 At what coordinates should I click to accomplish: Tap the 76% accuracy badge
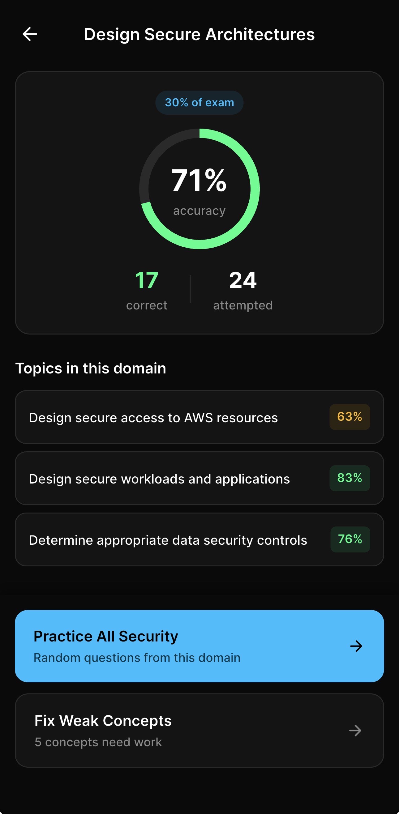350,540
